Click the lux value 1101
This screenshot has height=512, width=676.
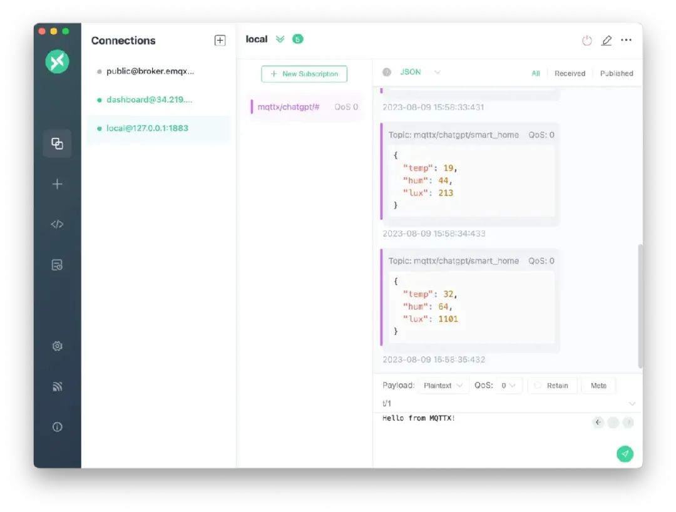click(448, 319)
